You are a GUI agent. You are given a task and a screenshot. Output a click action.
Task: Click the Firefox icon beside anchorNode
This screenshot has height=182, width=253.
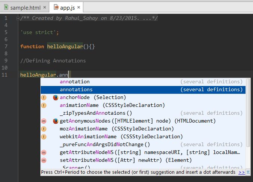pos(56,98)
